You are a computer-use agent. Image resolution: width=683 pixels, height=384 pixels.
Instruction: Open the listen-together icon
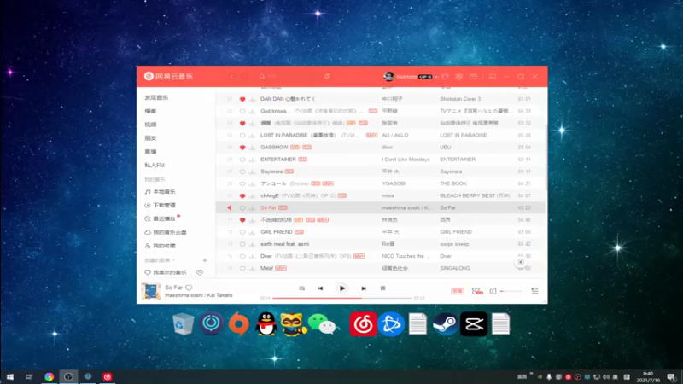pyautogui.click(x=477, y=291)
